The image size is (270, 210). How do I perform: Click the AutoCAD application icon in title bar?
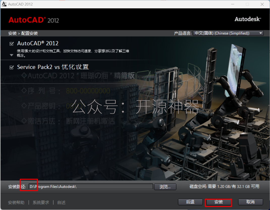(4, 4)
